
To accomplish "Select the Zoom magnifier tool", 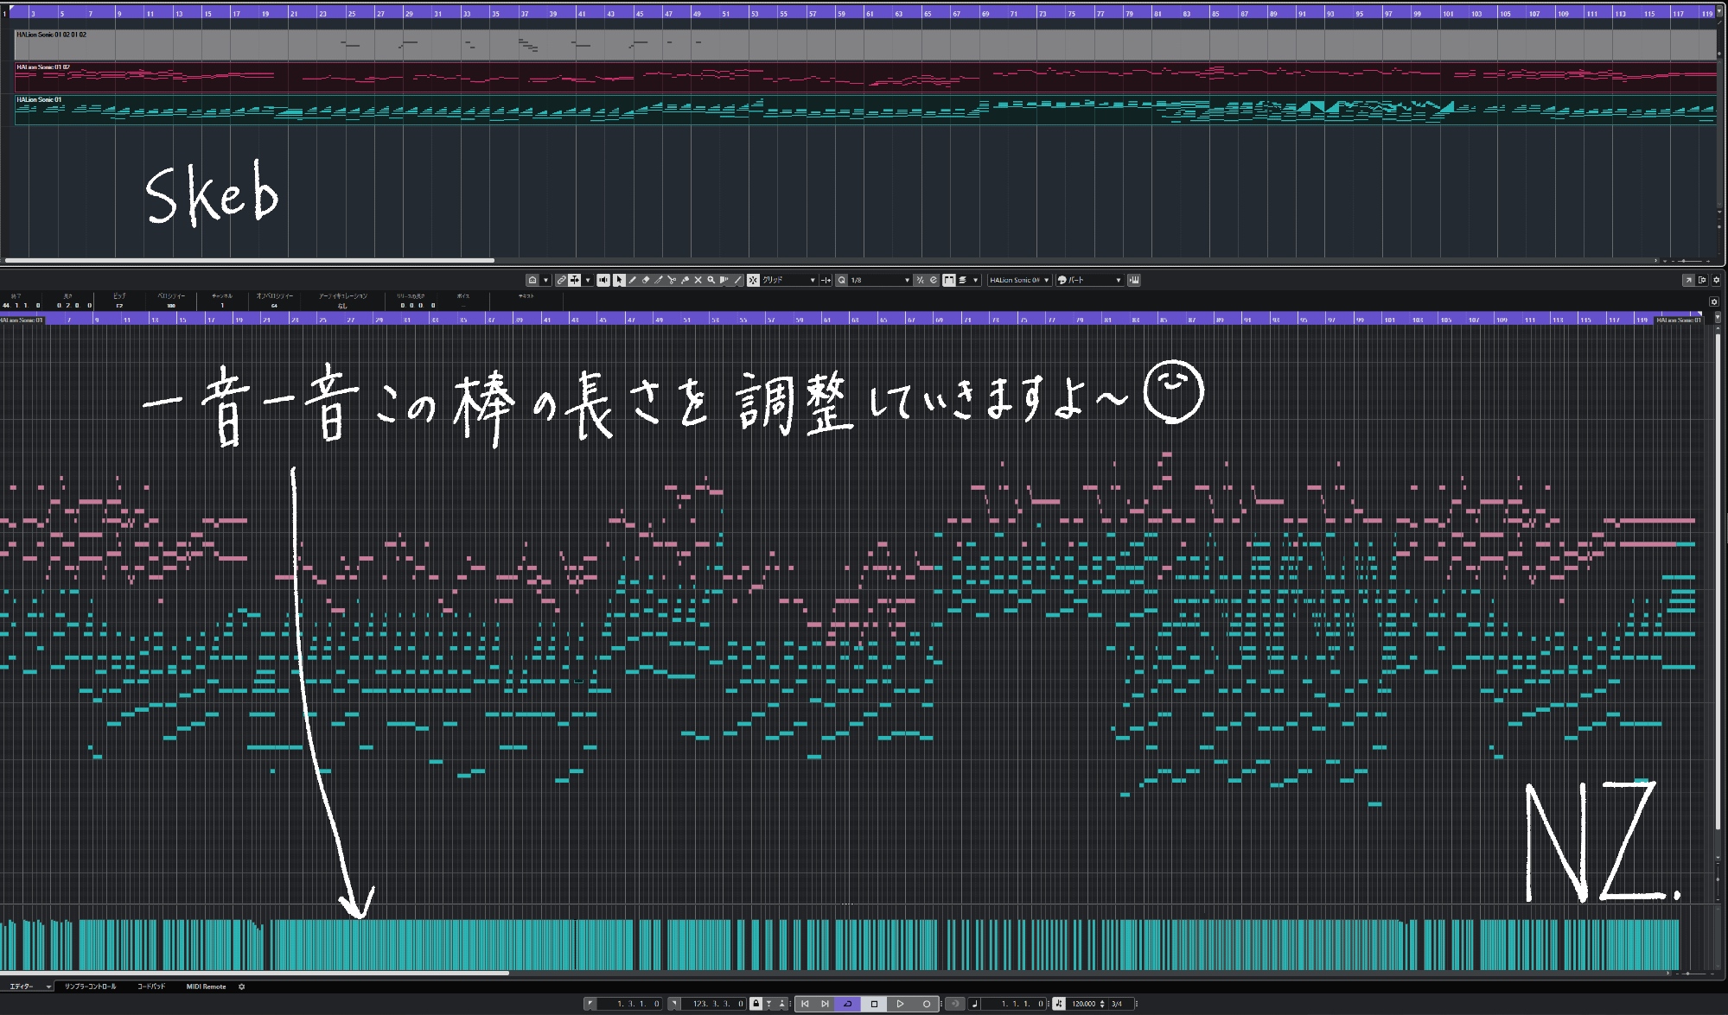I will [x=711, y=280].
